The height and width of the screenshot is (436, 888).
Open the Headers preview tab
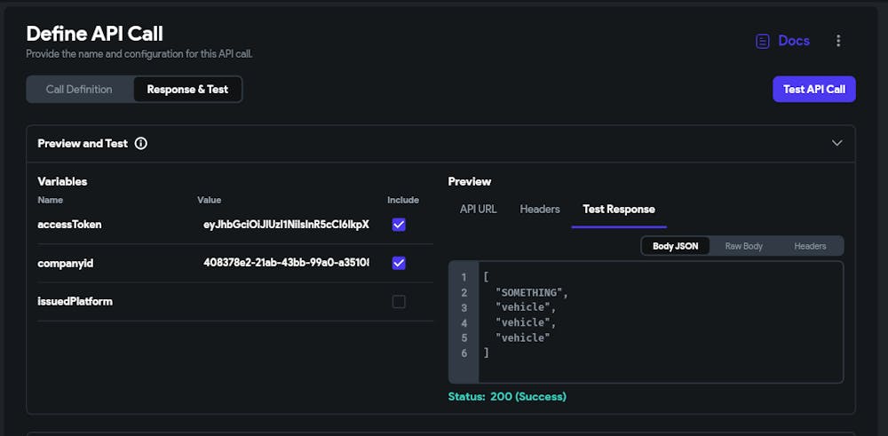pyautogui.click(x=540, y=210)
